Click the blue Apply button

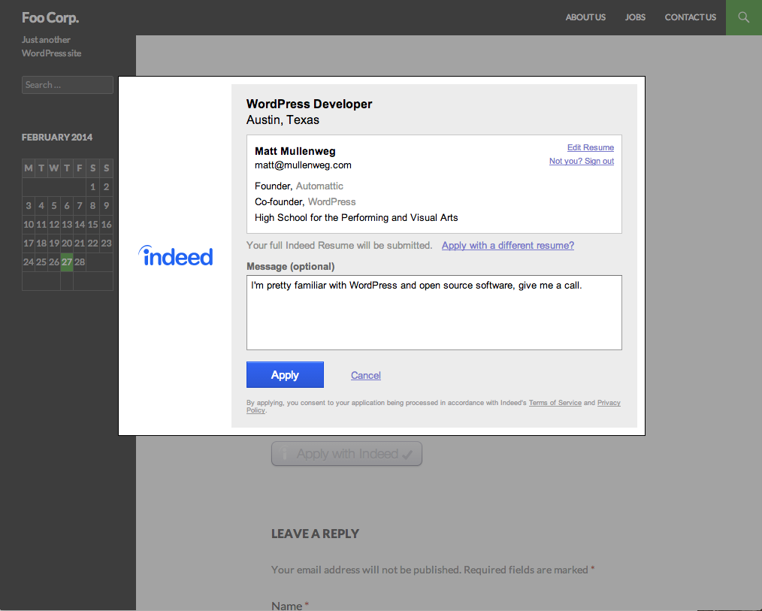tap(285, 375)
